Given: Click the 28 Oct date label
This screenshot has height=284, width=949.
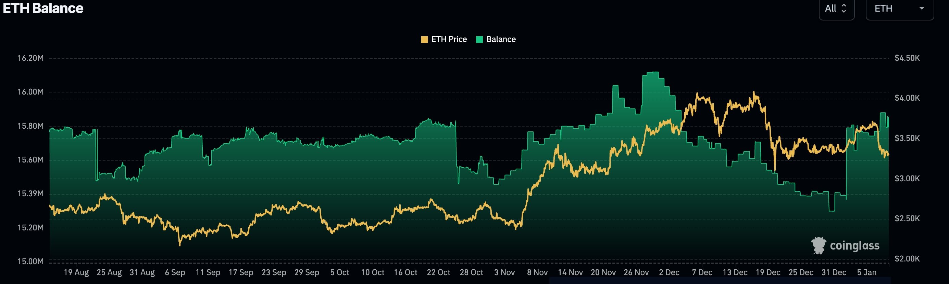Looking at the screenshot, I should 472,273.
